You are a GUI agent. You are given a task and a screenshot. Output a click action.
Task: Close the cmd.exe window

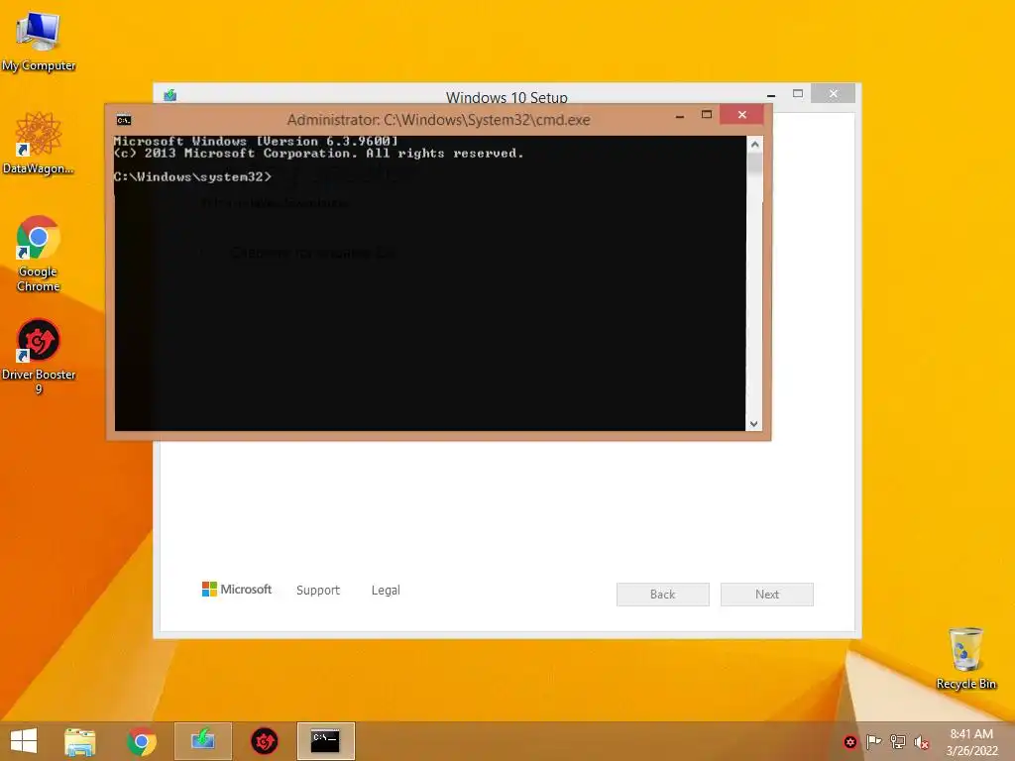[741, 115]
